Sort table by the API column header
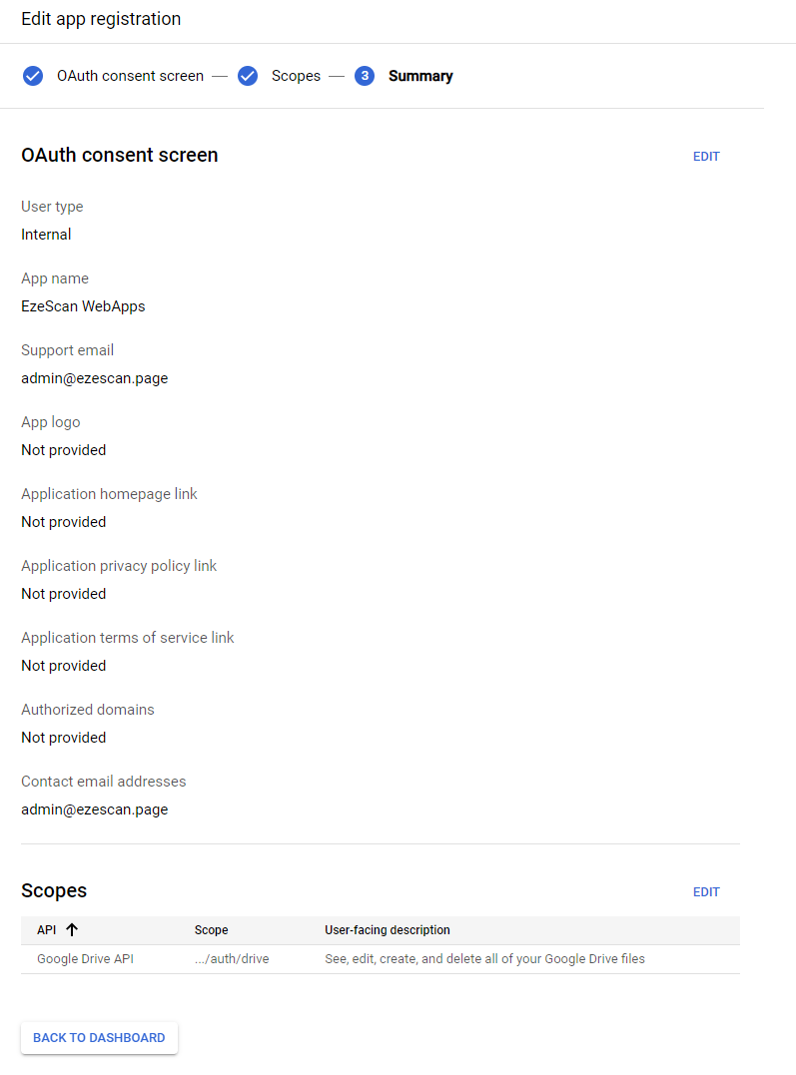Viewport: 796px width, 1075px height. (47, 930)
